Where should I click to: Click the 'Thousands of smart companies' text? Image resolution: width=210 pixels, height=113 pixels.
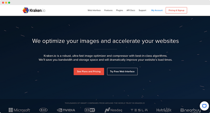click(105, 103)
